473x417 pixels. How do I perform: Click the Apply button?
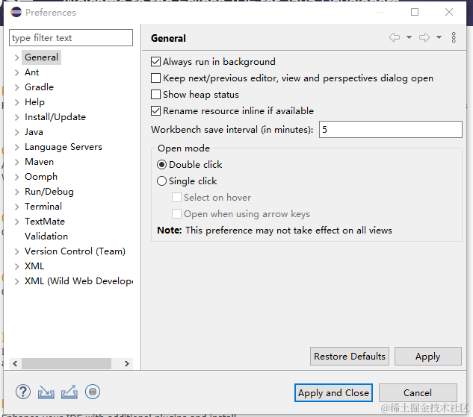coord(427,356)
